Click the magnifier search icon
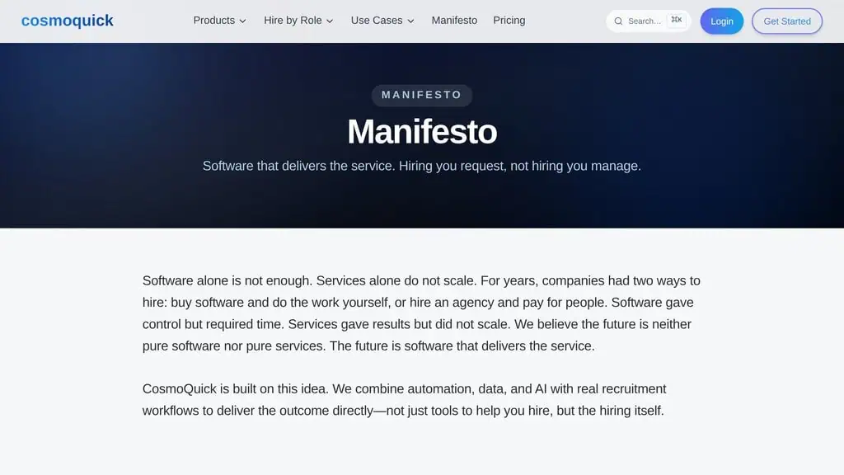This screenshot has width=844, height=475. click(618, 21)
